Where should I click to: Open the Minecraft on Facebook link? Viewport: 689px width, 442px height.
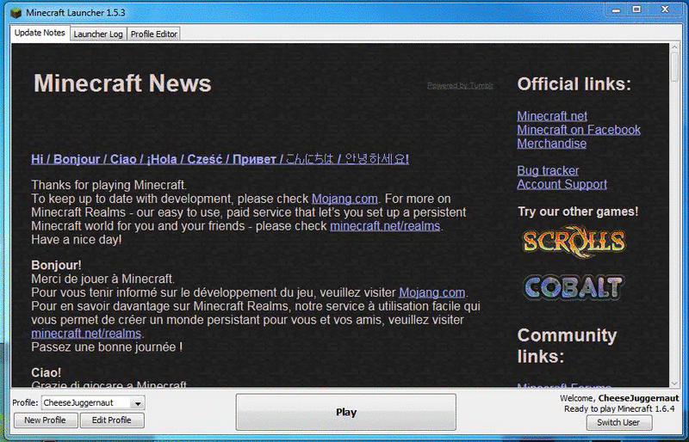[579, 130]
